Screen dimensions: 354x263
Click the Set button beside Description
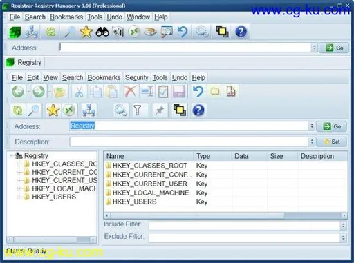pyautogui.click(x=332, y=142)
